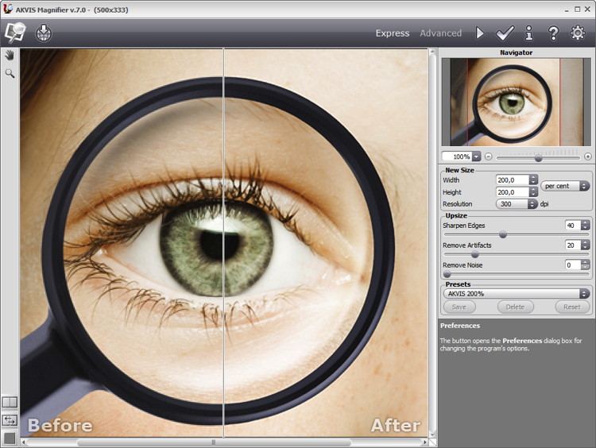Switch to Express mode
Image resolution: width=596 pixels, height=448 pixels.
(393, 33)
